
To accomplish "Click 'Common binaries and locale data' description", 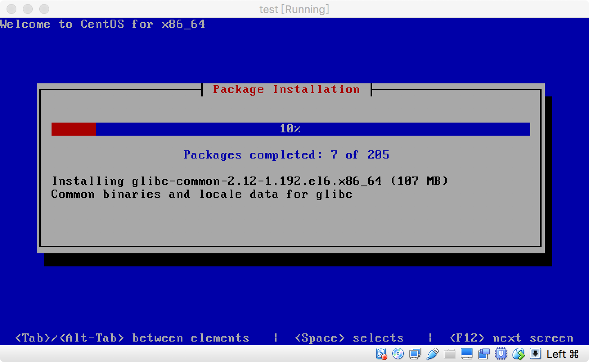I will point(202,194).
